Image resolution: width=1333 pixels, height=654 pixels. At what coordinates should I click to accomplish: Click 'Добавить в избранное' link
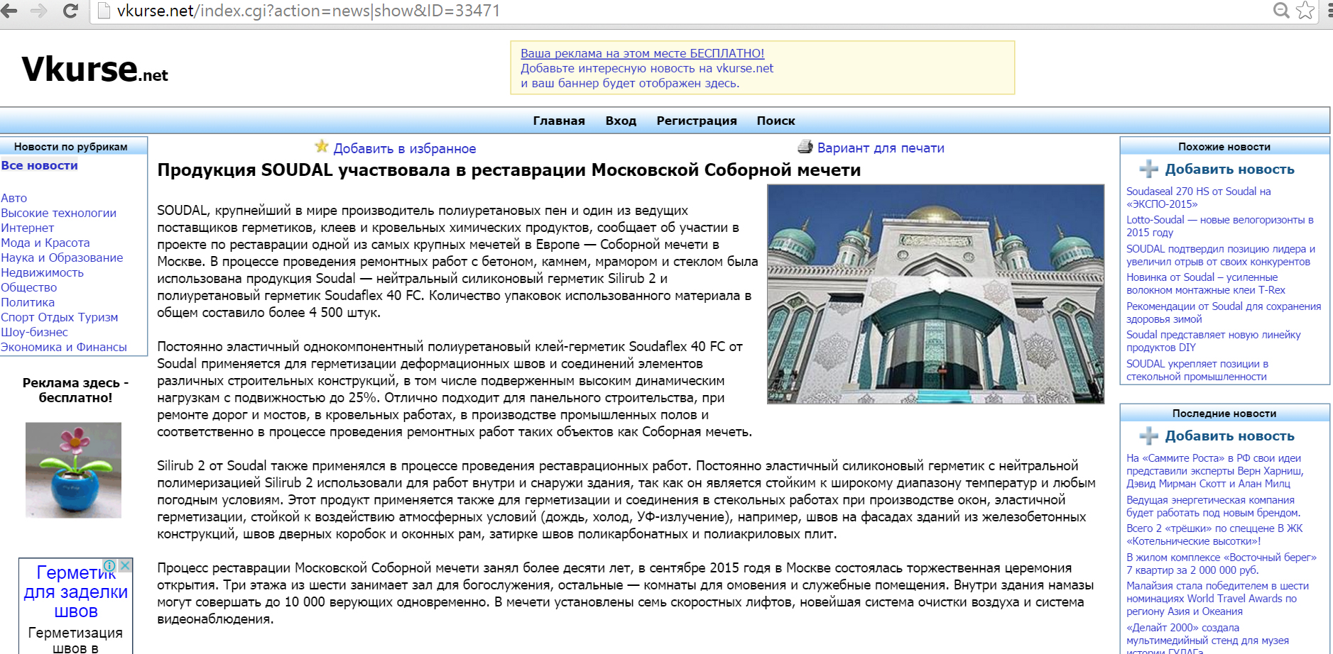pos(405,148)
